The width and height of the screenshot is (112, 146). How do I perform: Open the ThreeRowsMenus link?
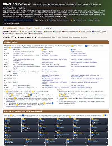tap(11, 106)
